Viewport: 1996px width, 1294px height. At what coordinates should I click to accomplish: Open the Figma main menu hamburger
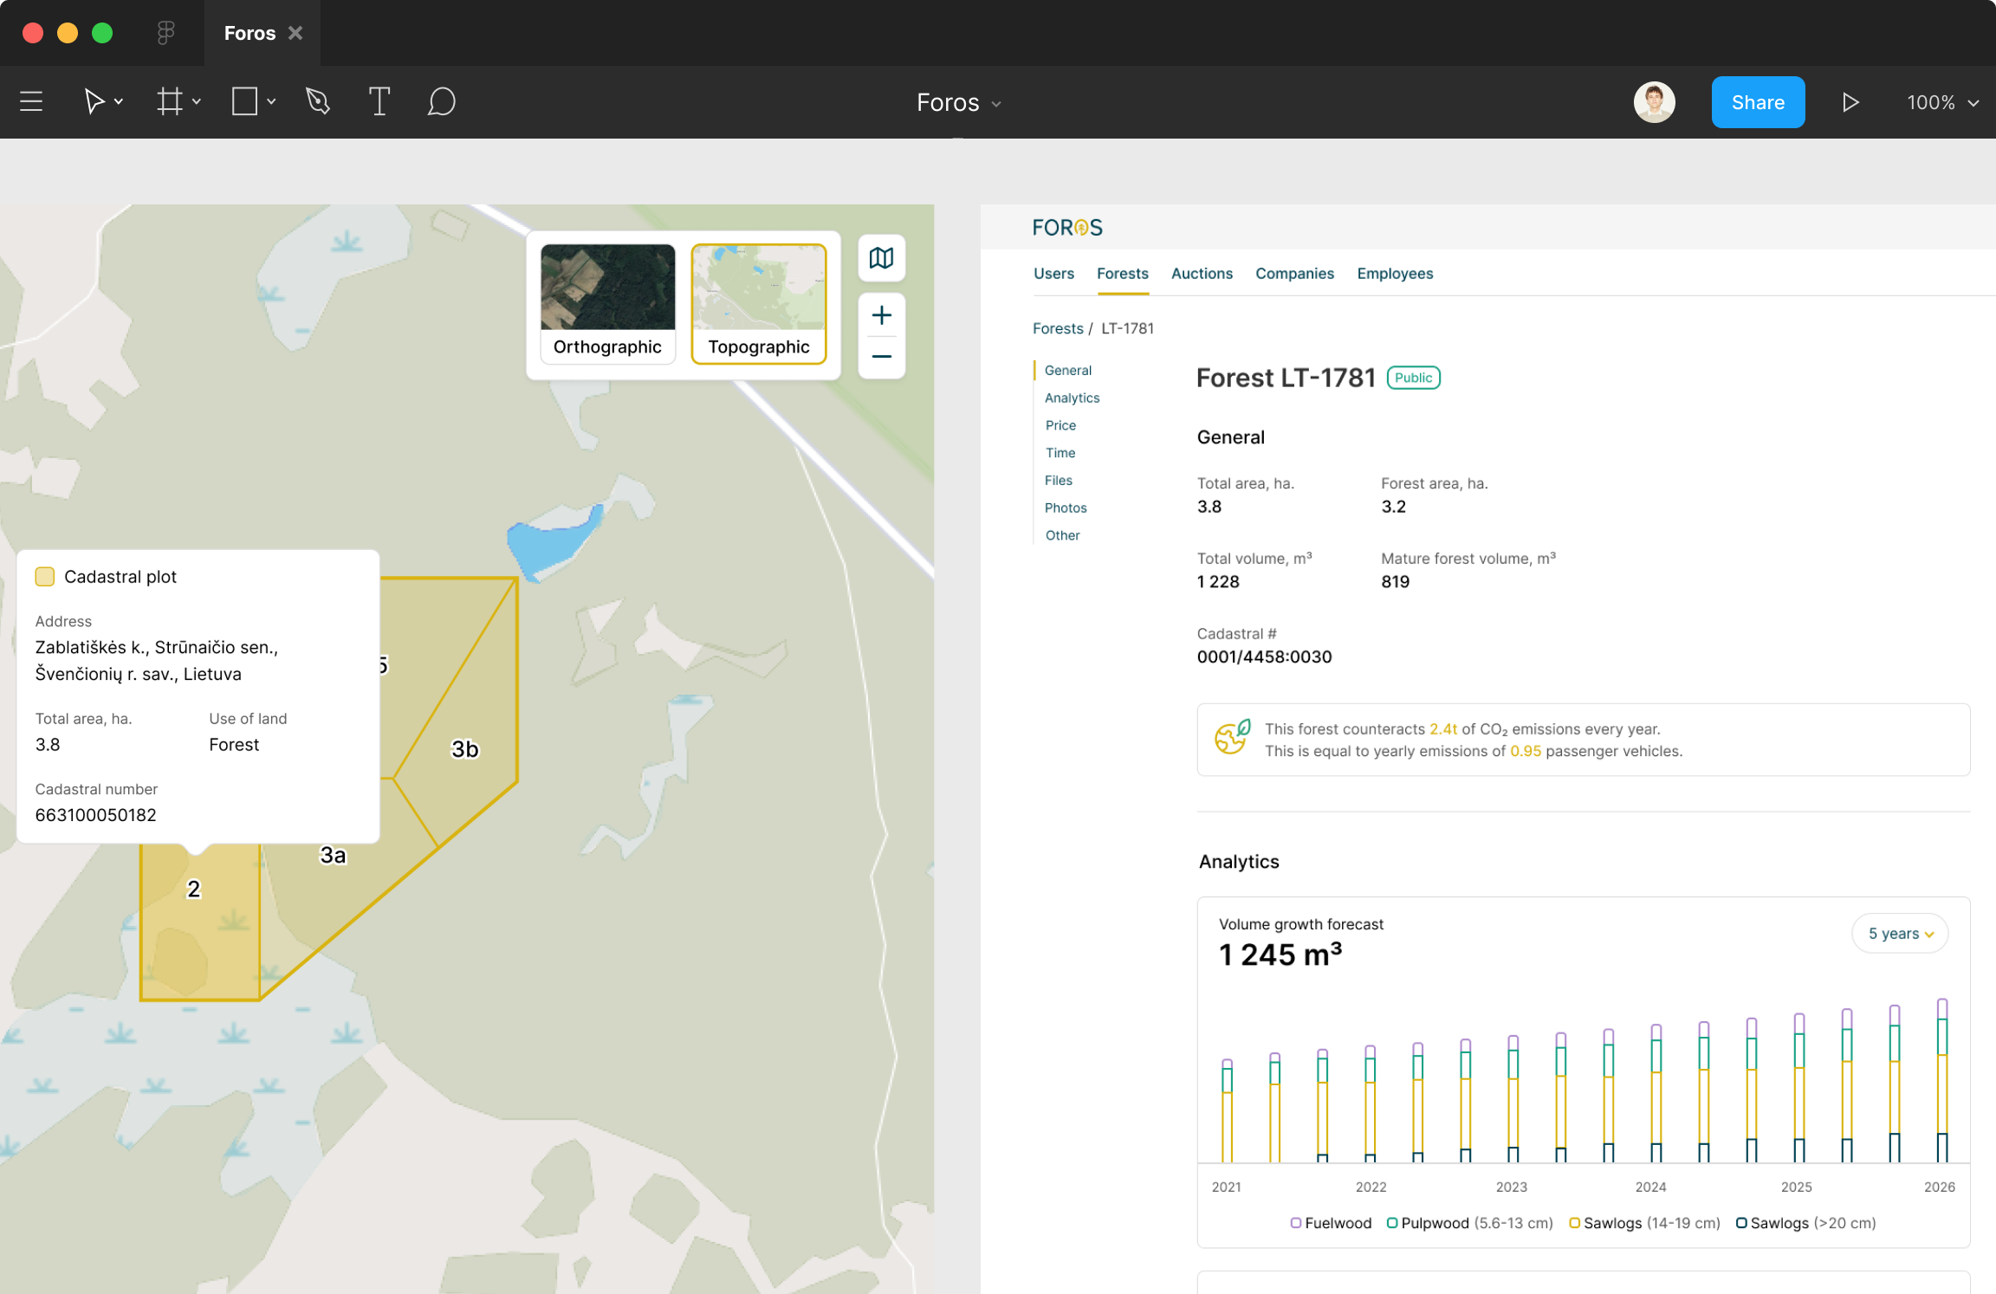tap(31, 102)
